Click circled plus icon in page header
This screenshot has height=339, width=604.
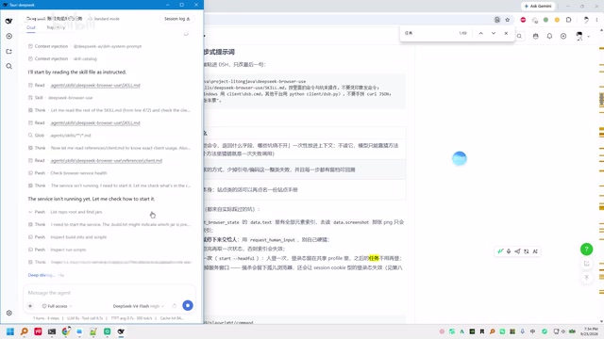point(563,36)
